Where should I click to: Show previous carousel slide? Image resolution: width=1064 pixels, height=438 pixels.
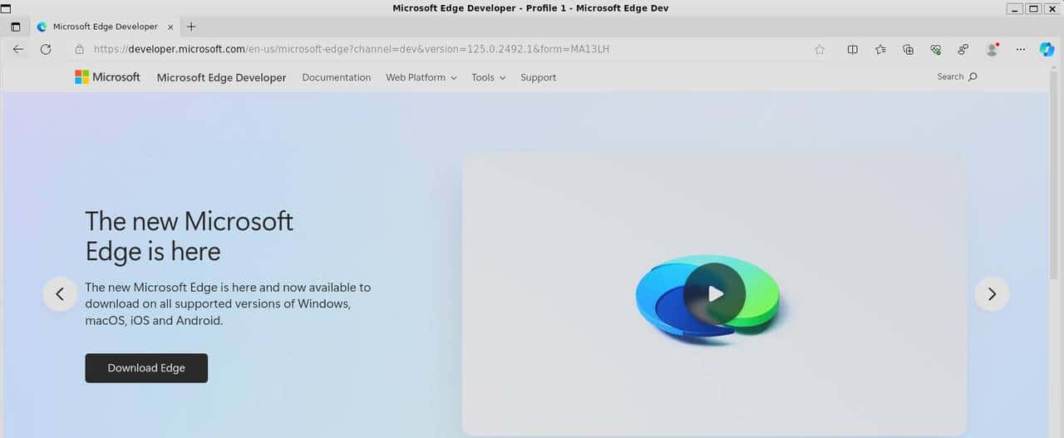(60, 293)
